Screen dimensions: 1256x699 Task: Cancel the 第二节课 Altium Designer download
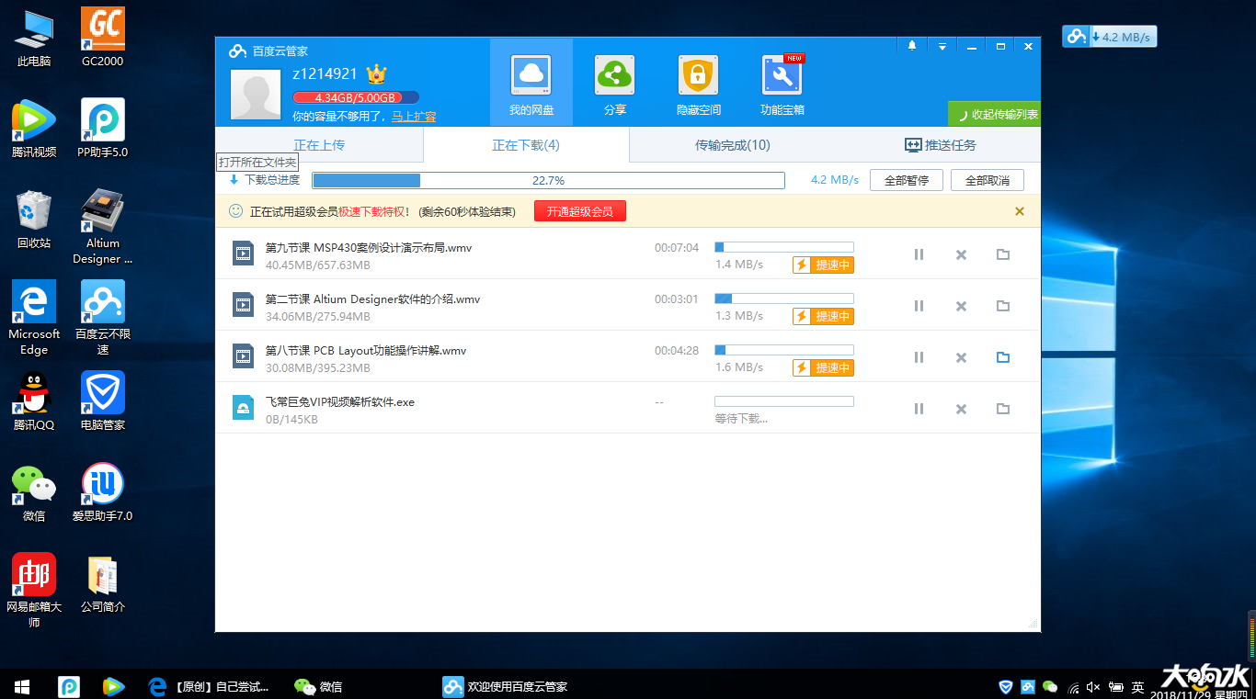(x=961, y=306)
